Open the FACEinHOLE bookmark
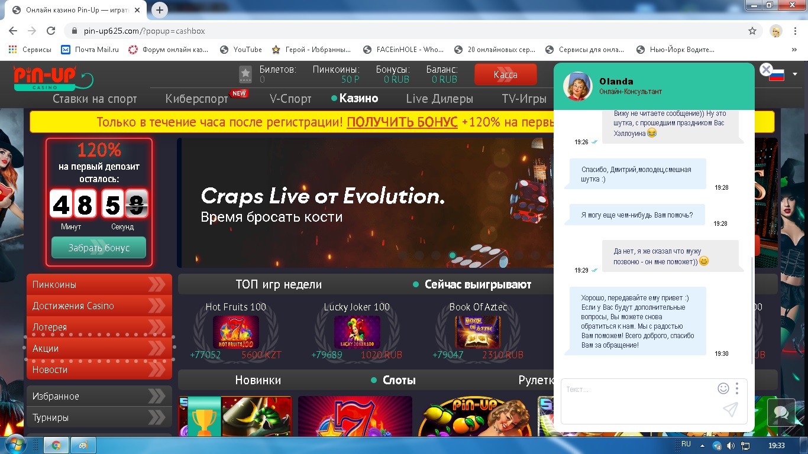This screenshot has height=454, width=808. pyautogui.click(x=403, y=50)
